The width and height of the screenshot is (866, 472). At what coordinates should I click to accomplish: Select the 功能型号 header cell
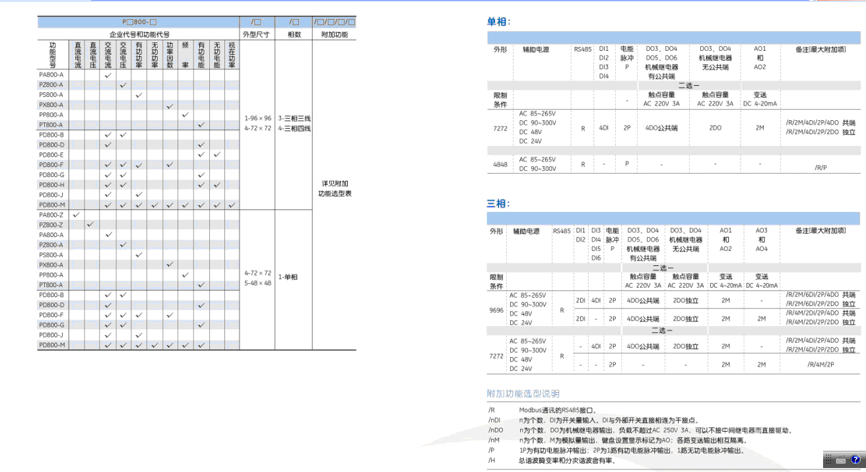[x=53, y=55]
